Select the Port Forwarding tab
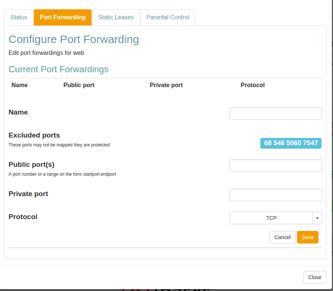Image resolution: width=333 pixels, height=291 pixels. tap(63, 17)
